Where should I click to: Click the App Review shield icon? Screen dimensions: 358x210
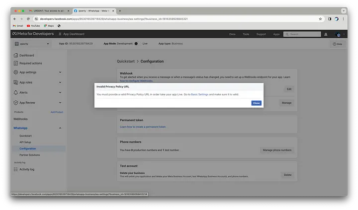click(x=15, y=103)
